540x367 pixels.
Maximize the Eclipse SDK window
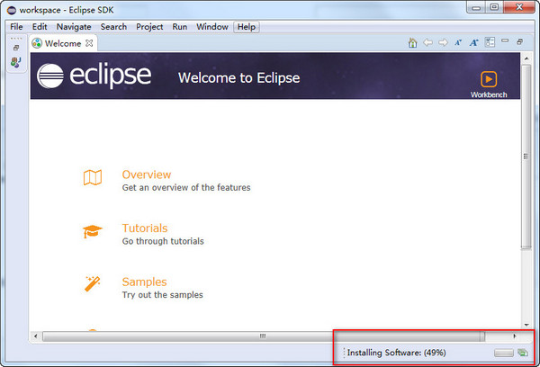coord(494,7)
